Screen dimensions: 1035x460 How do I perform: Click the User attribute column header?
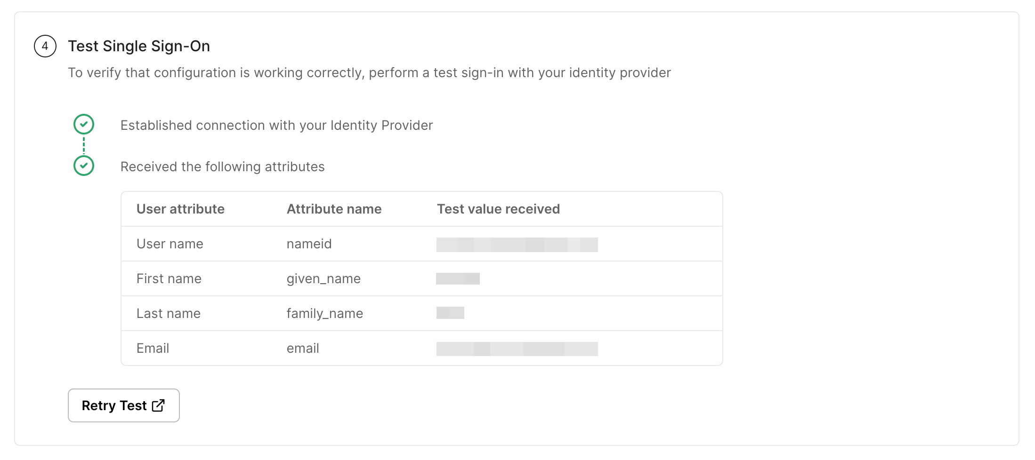(x=180, y=209)
